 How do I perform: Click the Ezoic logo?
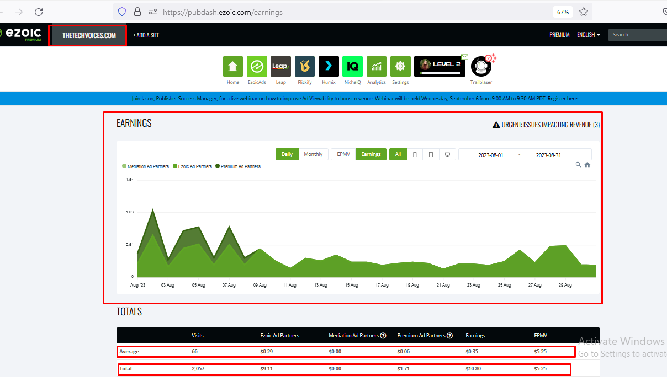tap(20, 34)
